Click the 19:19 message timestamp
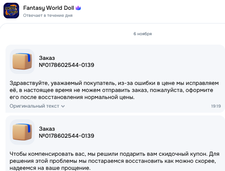 [216, 106]
